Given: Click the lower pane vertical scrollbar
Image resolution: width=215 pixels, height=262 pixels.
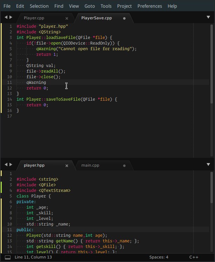Looking at the screenshot, I should click(211, 188).
